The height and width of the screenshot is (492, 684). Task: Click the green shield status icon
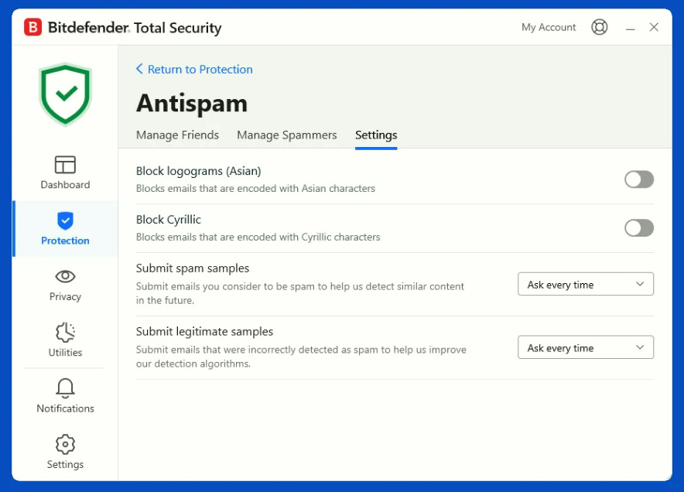coord(65,94)
